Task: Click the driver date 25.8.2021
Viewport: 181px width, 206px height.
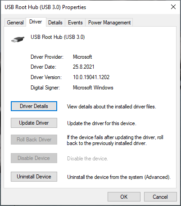Action: coord(84,67)
